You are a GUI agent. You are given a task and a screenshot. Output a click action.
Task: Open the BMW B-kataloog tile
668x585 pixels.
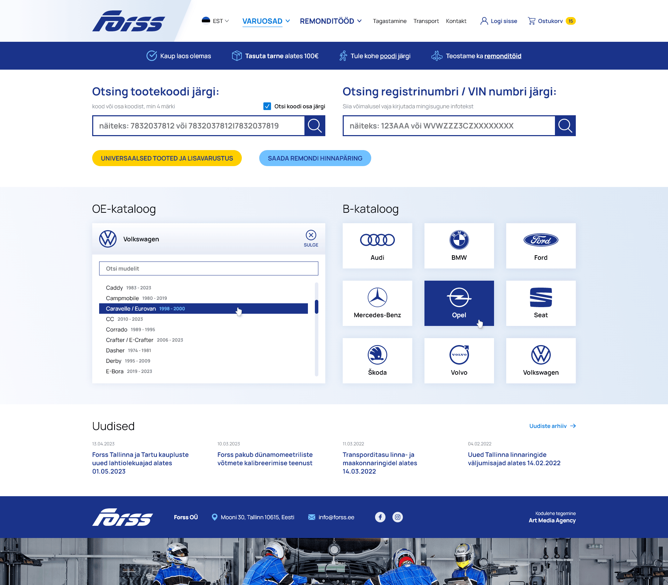tap(459, 246)
